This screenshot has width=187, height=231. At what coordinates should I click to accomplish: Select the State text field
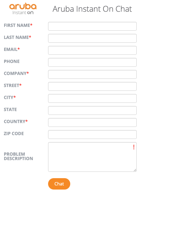coord(92,110)
